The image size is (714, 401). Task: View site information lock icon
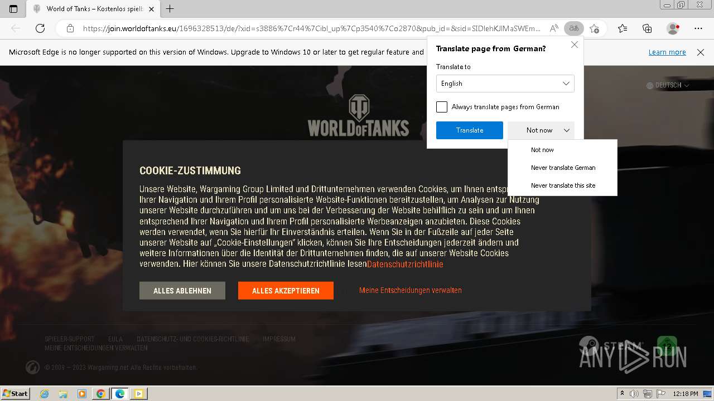70,28
